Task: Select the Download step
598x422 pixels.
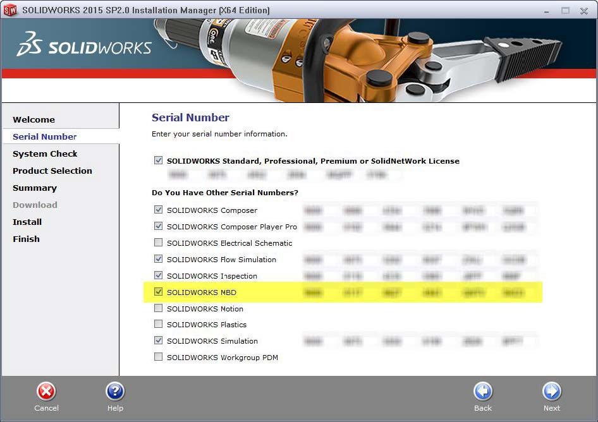Action: pos(35,205)
